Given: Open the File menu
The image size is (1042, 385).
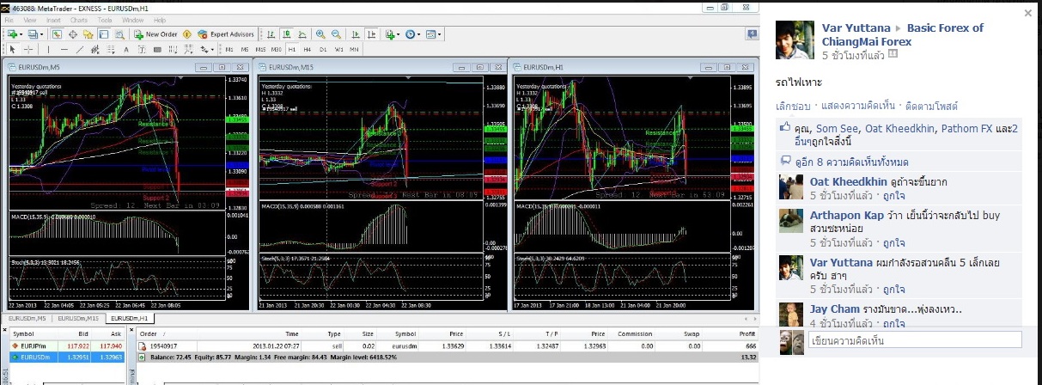Looking at the screenshot, I should pos(9,20).
